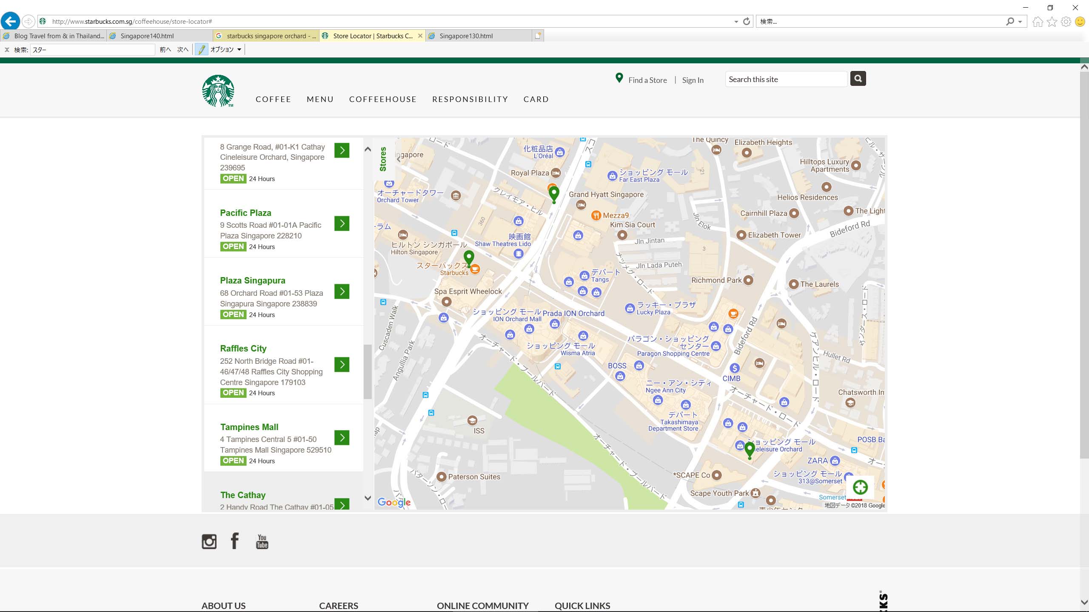Click the Find a Store link
Viewport: 1089px width, 612px height.
point(647,80)
